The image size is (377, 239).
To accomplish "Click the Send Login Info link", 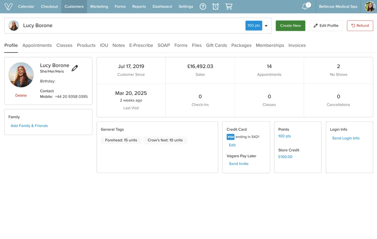I will click(346, 138).
